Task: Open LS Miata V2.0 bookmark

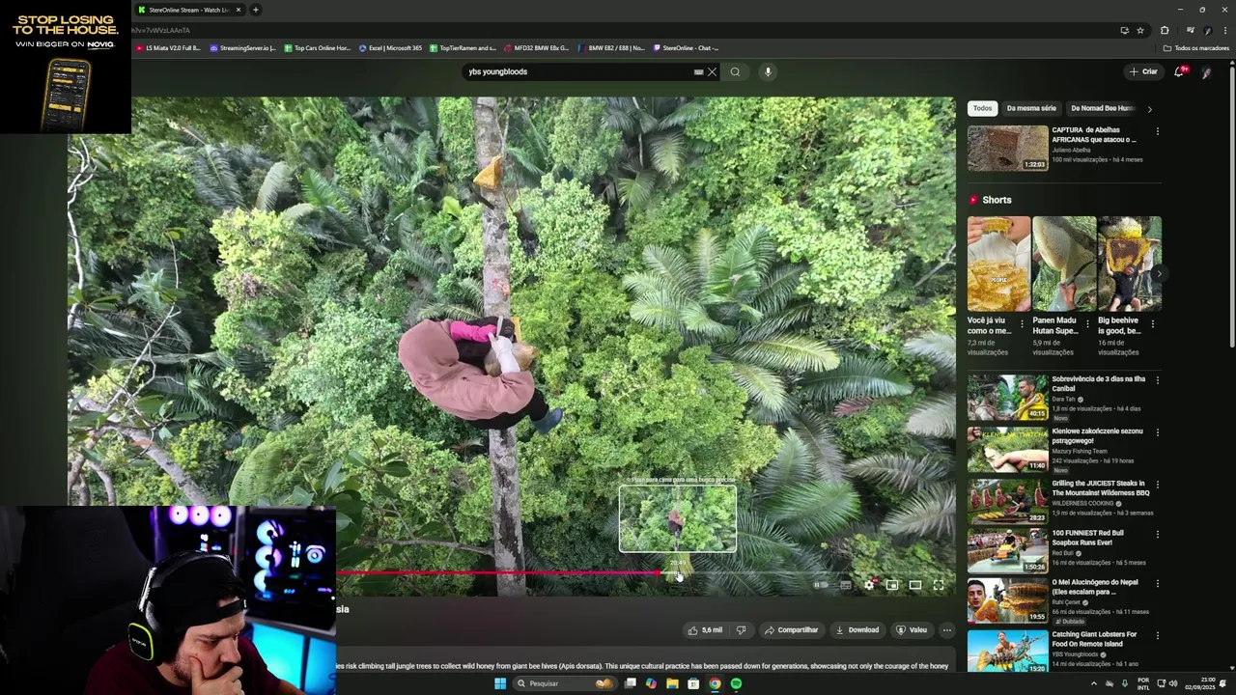Action: coord(168,47)
